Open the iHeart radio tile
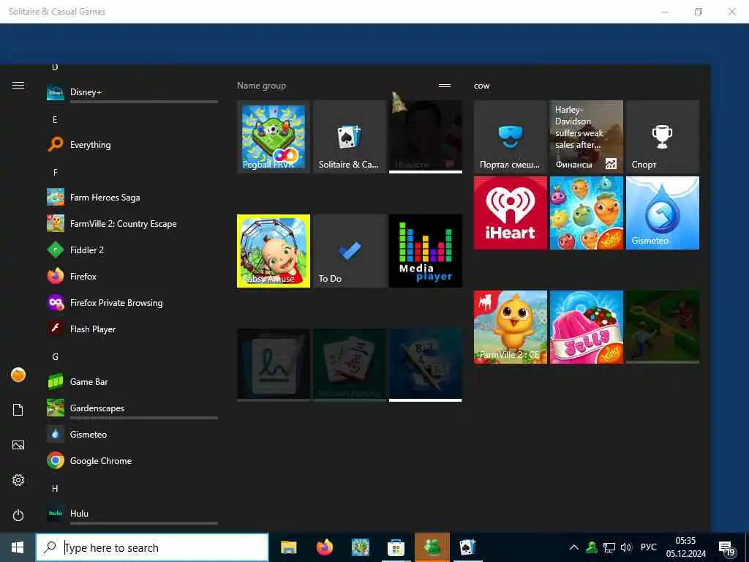Viewport: 749px width, 562px height. (510, 213)
